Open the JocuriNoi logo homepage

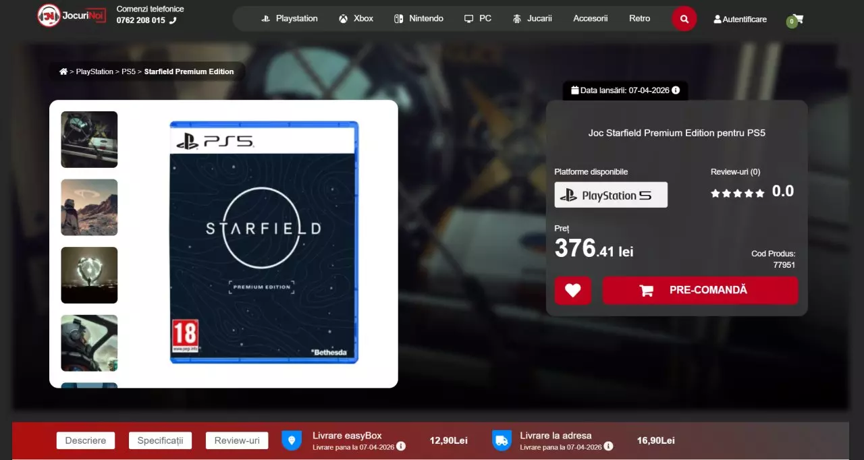(72, 16)
